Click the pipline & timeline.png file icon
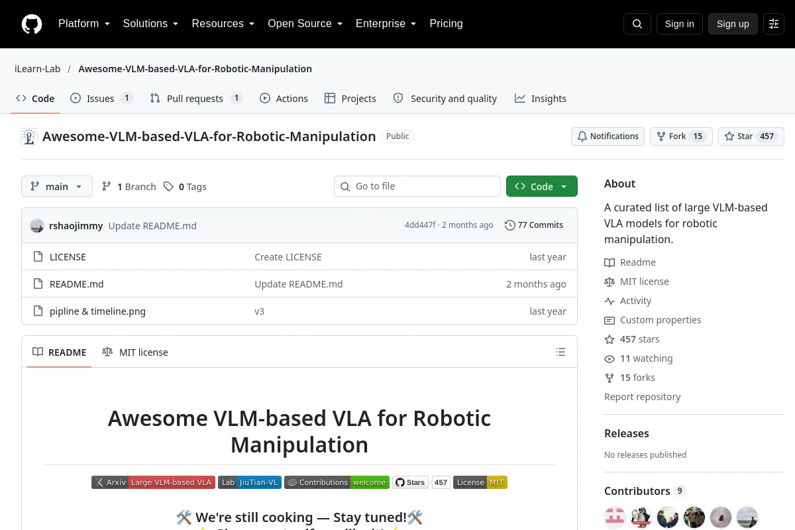 pyautogui.click(x=38, y=311)
